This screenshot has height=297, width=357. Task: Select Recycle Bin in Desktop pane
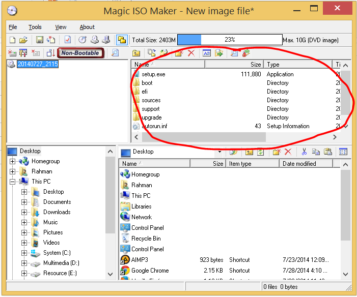pyautogui.click(x=146, y=239)
